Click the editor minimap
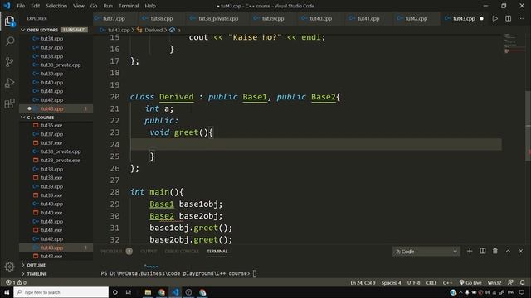The image size is (531, 298). [x=514, y=43]
